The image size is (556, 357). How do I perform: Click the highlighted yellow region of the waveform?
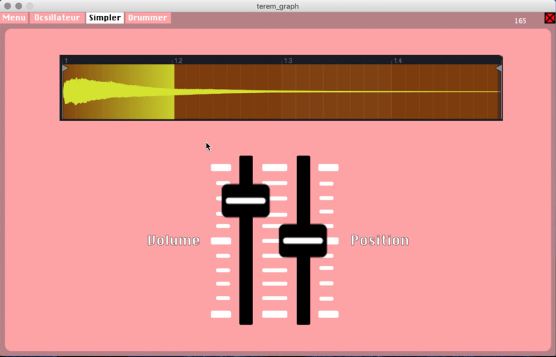118,92
